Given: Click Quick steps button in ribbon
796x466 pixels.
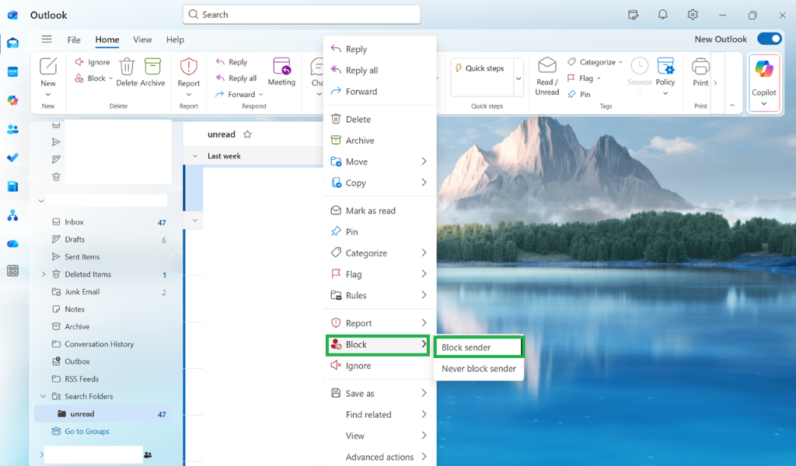Looking at the screenshot, I should 480,68.
